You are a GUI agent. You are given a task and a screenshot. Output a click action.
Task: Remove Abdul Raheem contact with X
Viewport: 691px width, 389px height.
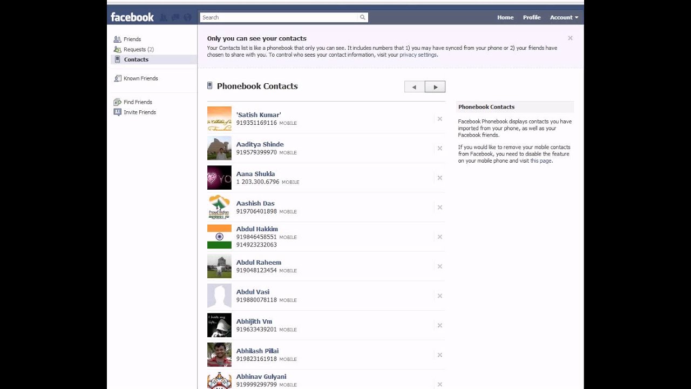(x=440, y=266)
